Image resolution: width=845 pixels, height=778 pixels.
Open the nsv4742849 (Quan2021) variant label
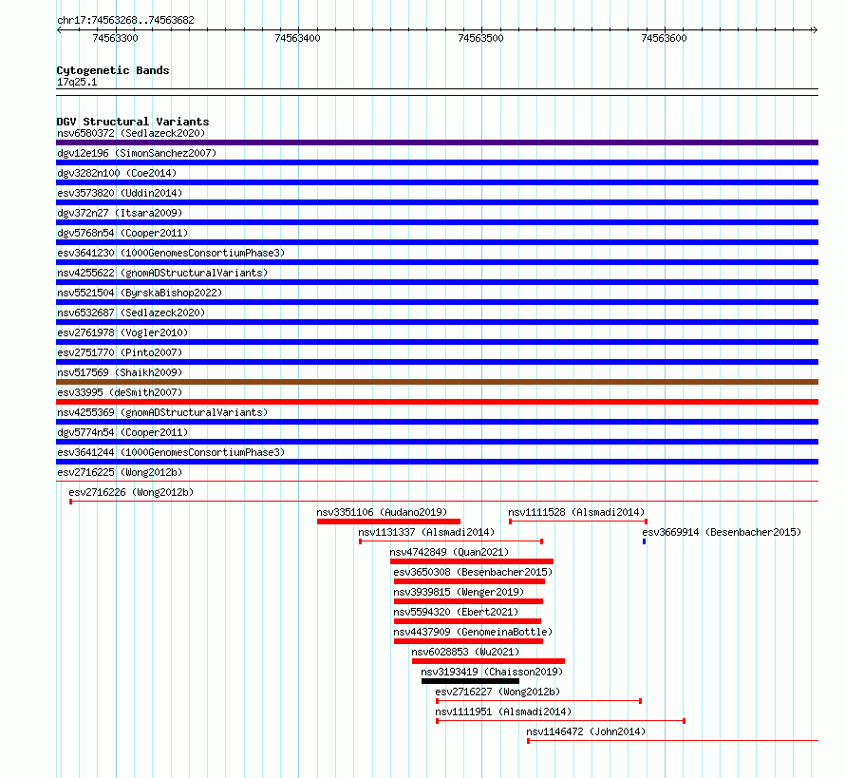pyautogui.click(x=449, y=552)
